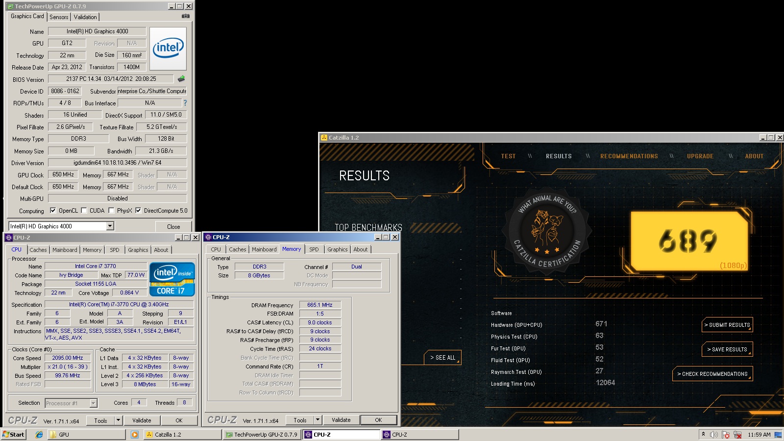This screenshot has height=441, width=784.
Task: Click the CPU Specification text field
Action: [x=119, y=304]
